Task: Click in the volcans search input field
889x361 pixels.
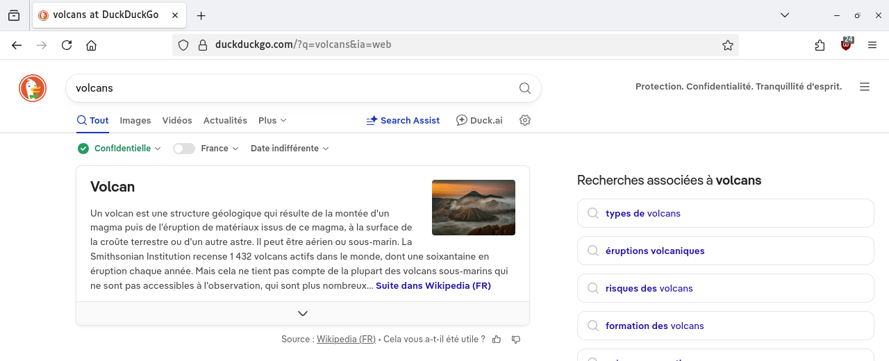Action: click(292, 88)
